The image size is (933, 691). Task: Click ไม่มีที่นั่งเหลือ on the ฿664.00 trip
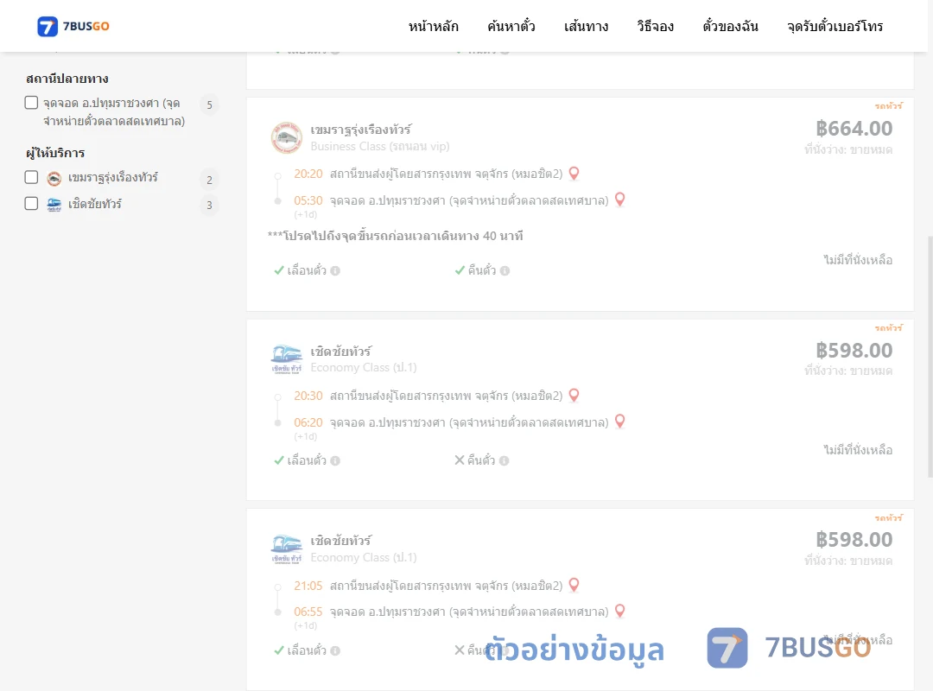[858, 259]
